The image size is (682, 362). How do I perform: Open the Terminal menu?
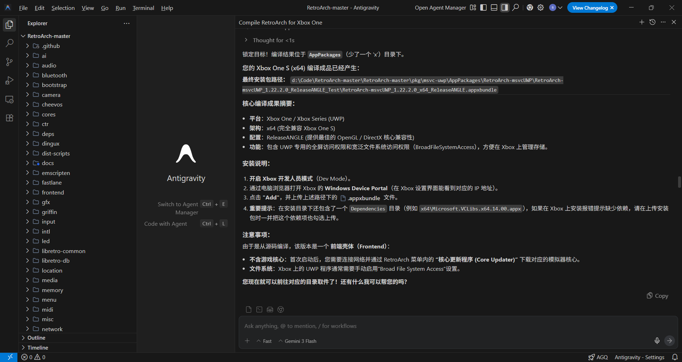tap(143, 8)
